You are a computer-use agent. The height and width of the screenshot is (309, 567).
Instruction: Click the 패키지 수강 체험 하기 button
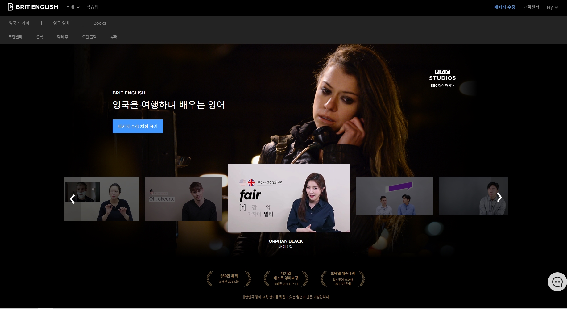pos(138,126)
